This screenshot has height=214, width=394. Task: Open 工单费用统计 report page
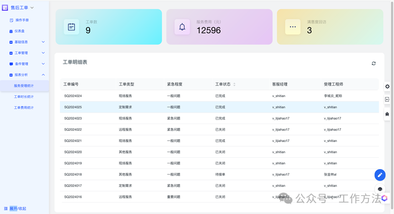(24, 107)
